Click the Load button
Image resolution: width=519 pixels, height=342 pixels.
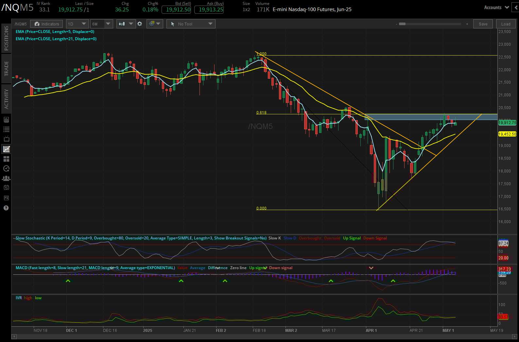(506, 24)
